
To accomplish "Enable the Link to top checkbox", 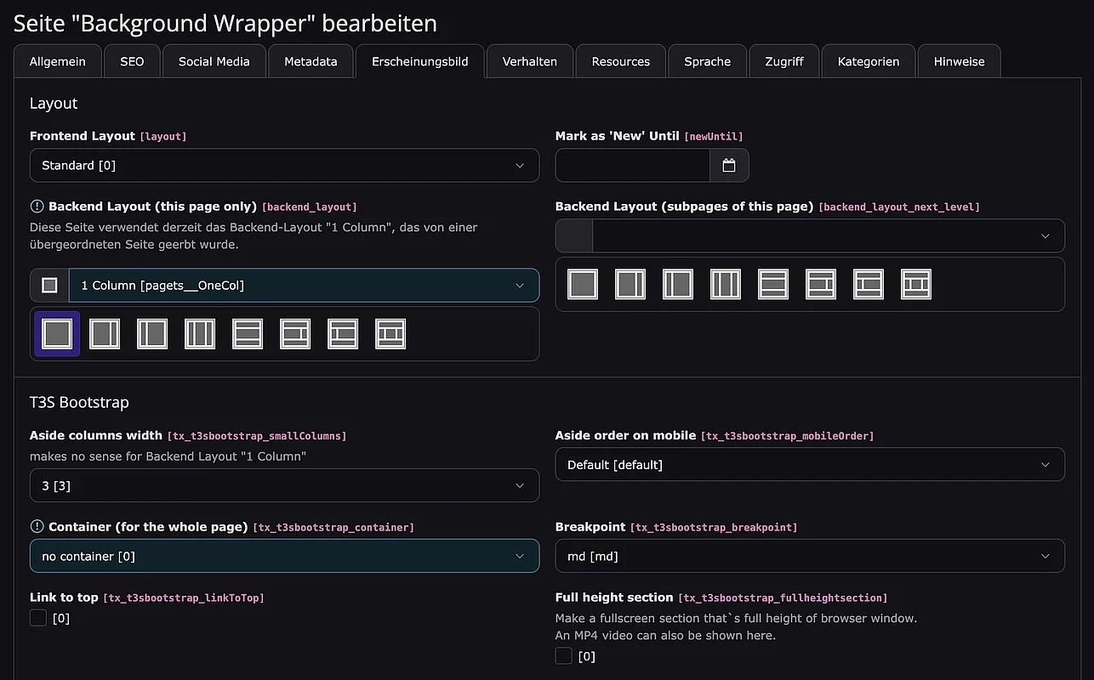I will (x=38, y=618).
